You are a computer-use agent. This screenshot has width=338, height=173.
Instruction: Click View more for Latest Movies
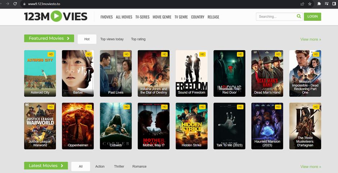coord(311,167)
